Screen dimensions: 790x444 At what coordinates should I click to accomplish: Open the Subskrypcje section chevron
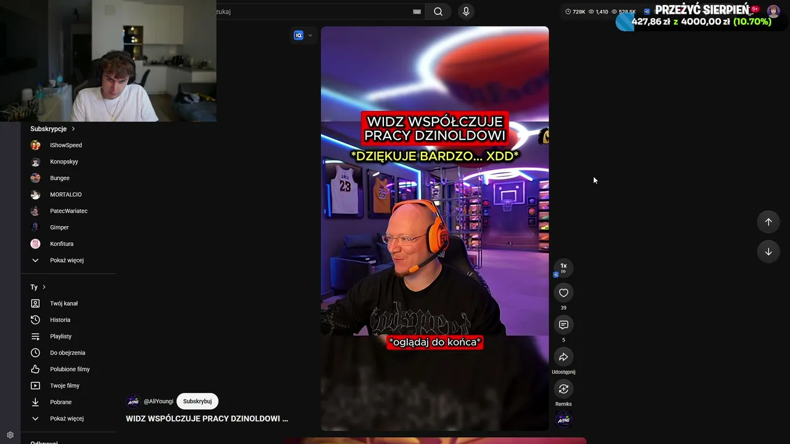point(73,129)
